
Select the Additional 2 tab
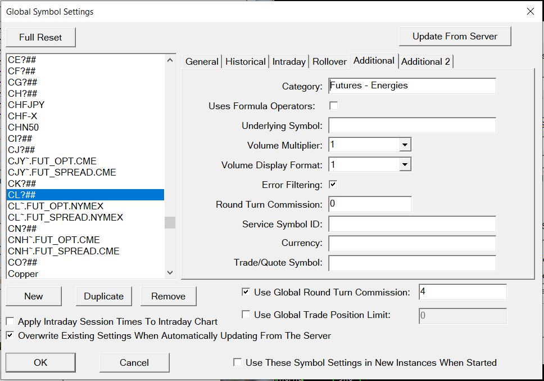425,62
